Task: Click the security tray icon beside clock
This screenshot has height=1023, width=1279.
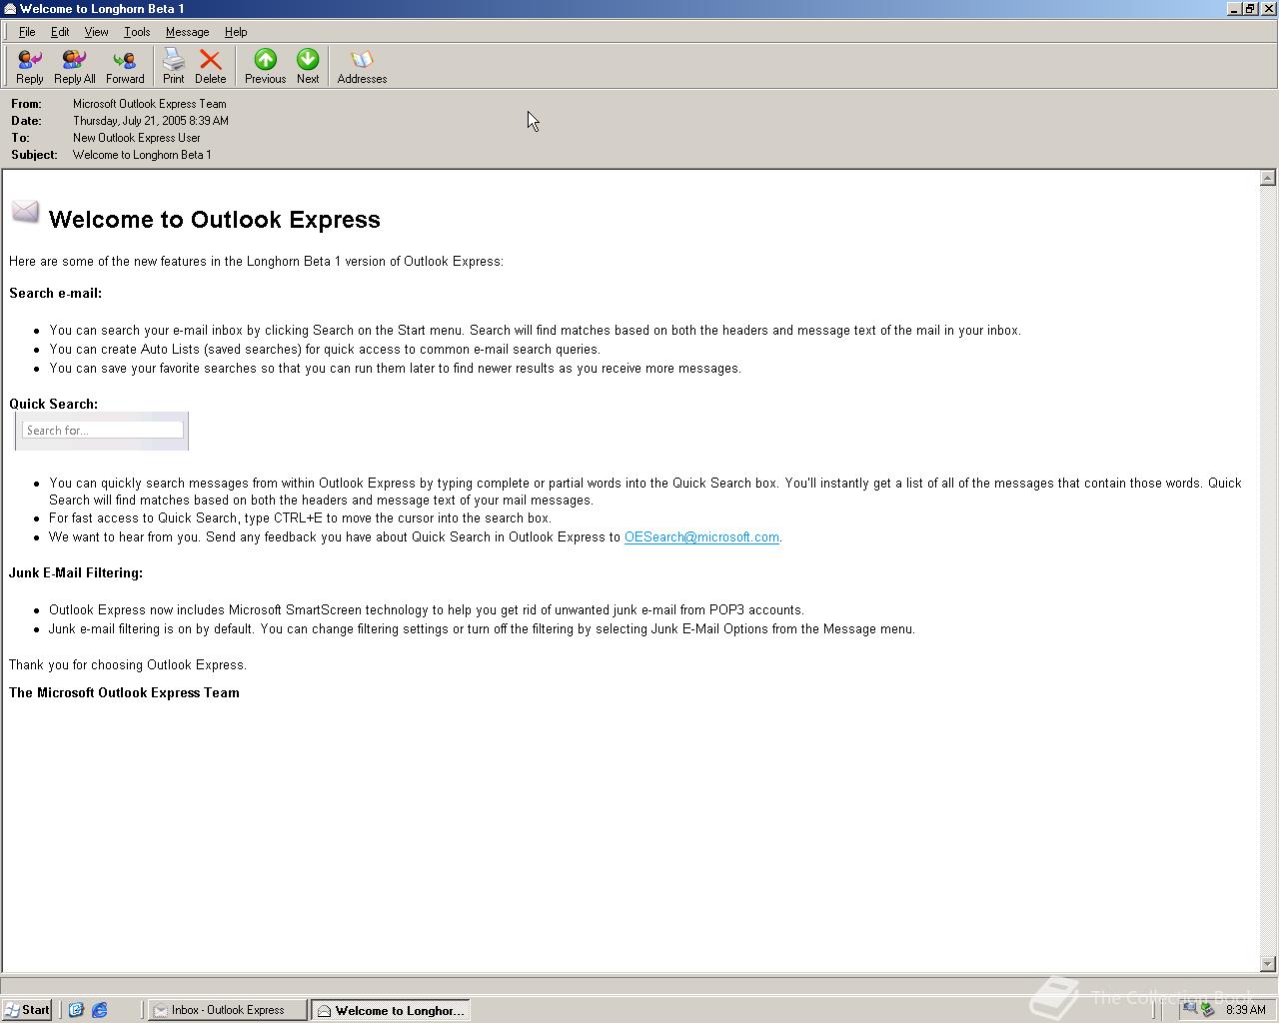Action: pyautogui.click(x=1208, y=1009)
